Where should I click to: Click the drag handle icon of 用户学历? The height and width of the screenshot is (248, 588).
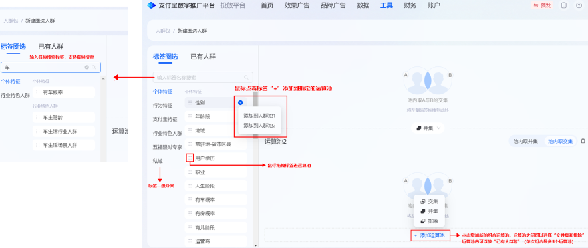click(x=190, y=158)
